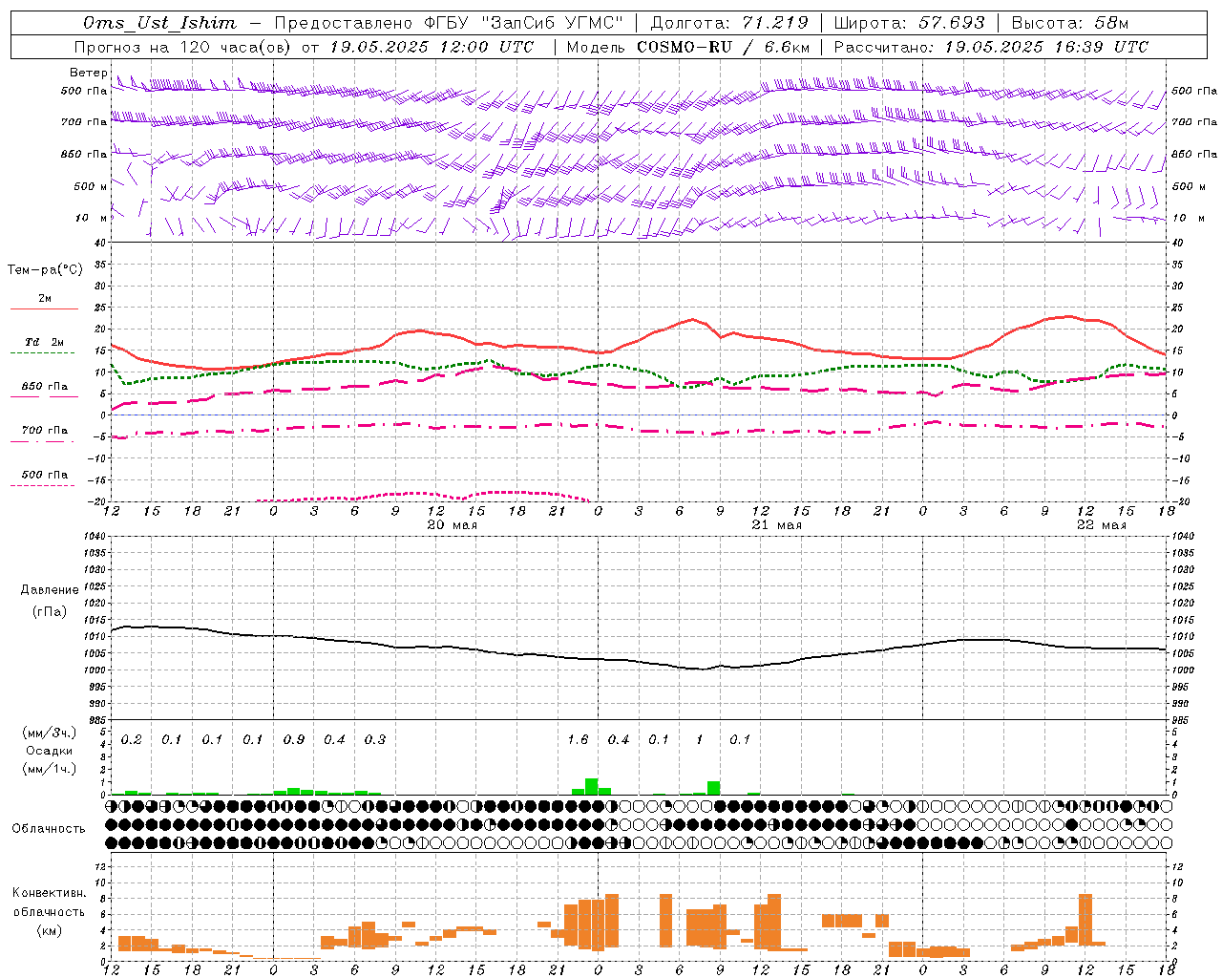Screen dimensions: 1222x978
Task: Click the dotted line sample under 500 гПа legend
Action: click(42, 485)
